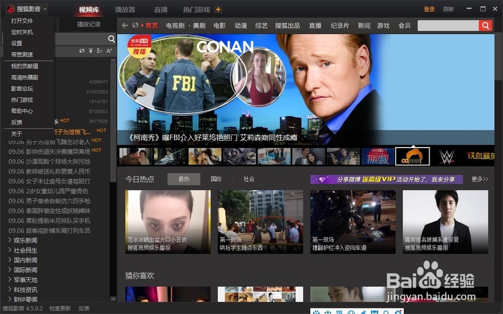Screen dimensions: 503x314
Task: Select the 韩娱播报 thumbnail in banner strip
Action: (x=378, y=156)
